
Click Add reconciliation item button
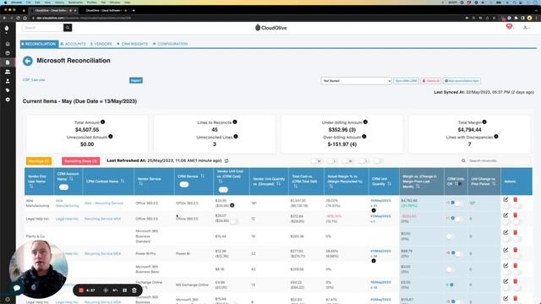coord(462,81)
